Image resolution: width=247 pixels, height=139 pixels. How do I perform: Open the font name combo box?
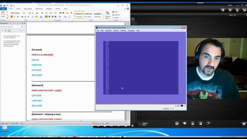point(16,13)
